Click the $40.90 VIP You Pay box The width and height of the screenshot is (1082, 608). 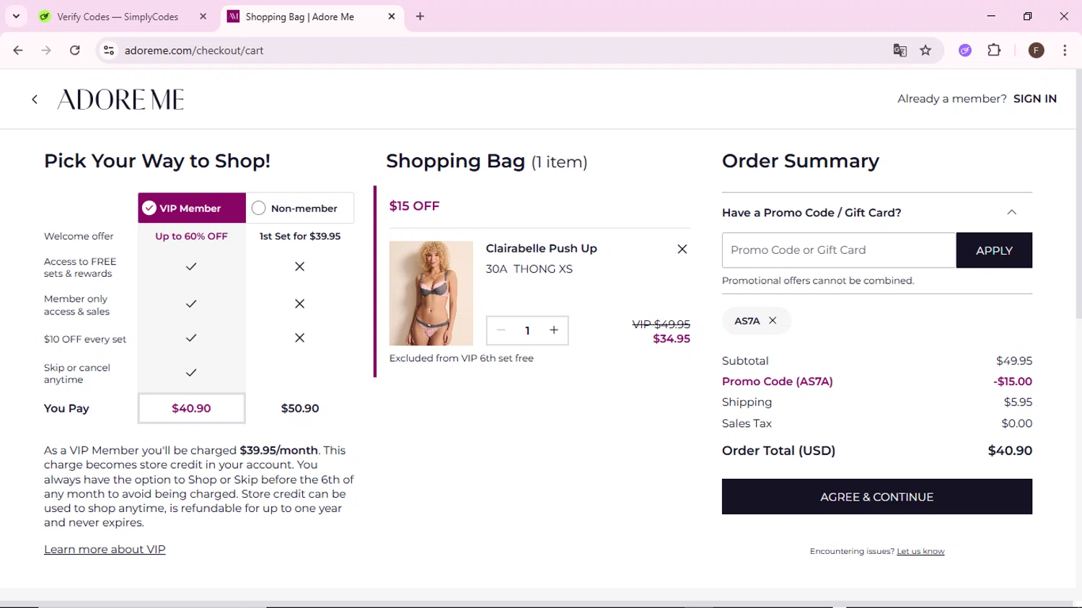click(x=191, y=408)
